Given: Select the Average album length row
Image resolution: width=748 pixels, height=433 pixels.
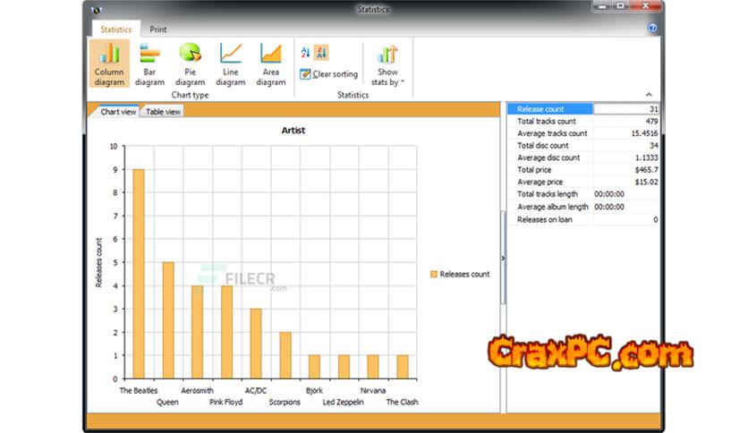Looking at the screenshot, I should tap(583, 207).
